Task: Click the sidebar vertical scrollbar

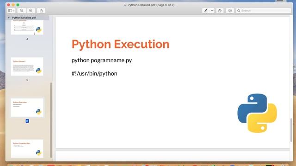Action: pyautogui.click(x=51, y=120)
